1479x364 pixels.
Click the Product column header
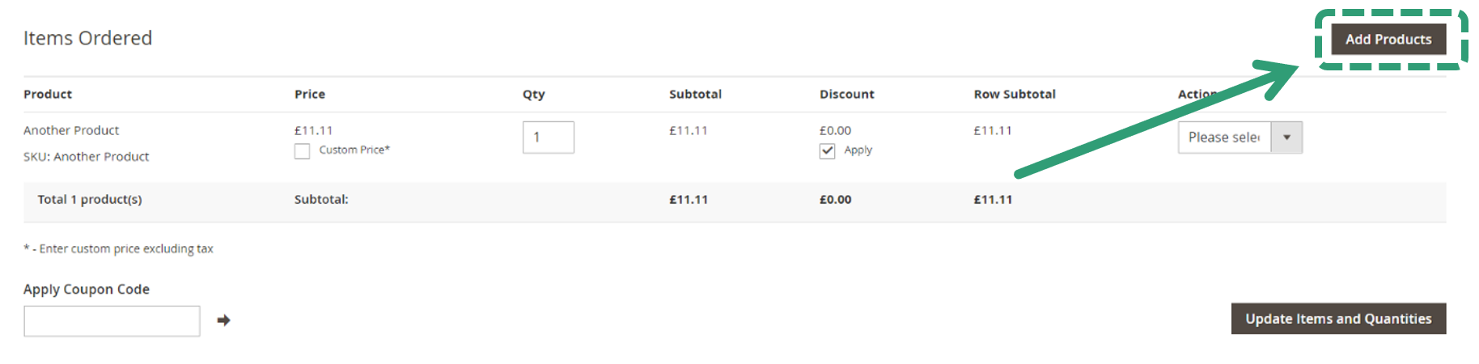pyautogui.click(x=48, y=95)
